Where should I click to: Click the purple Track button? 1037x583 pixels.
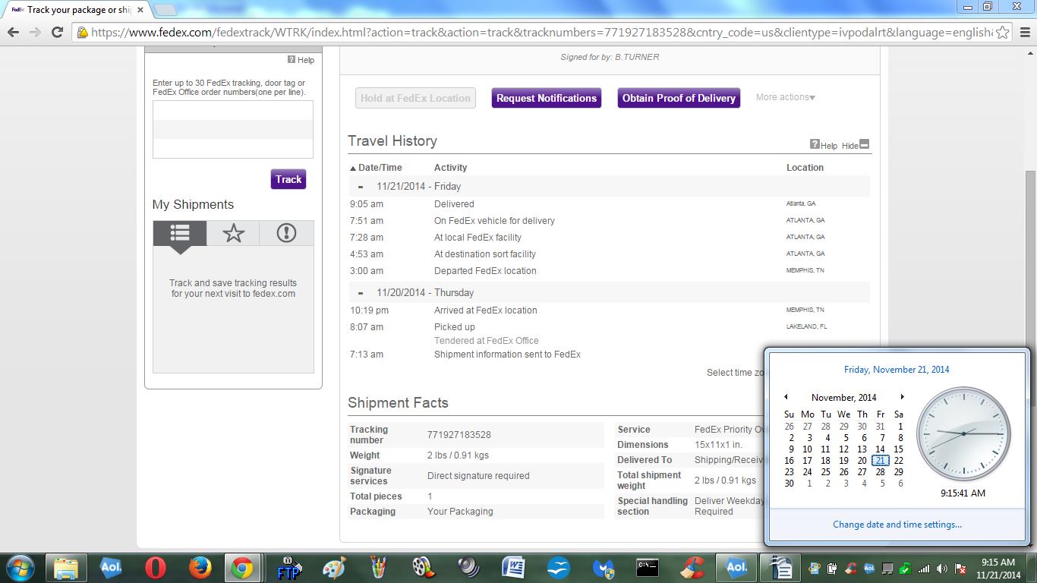click(x=288, y=179)
